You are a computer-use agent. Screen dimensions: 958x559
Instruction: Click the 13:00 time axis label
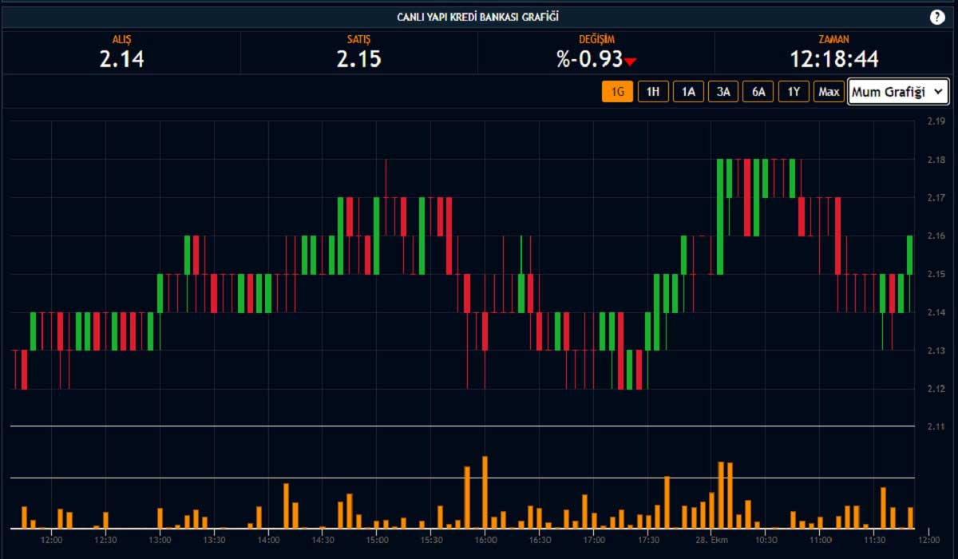click(160, 540)
